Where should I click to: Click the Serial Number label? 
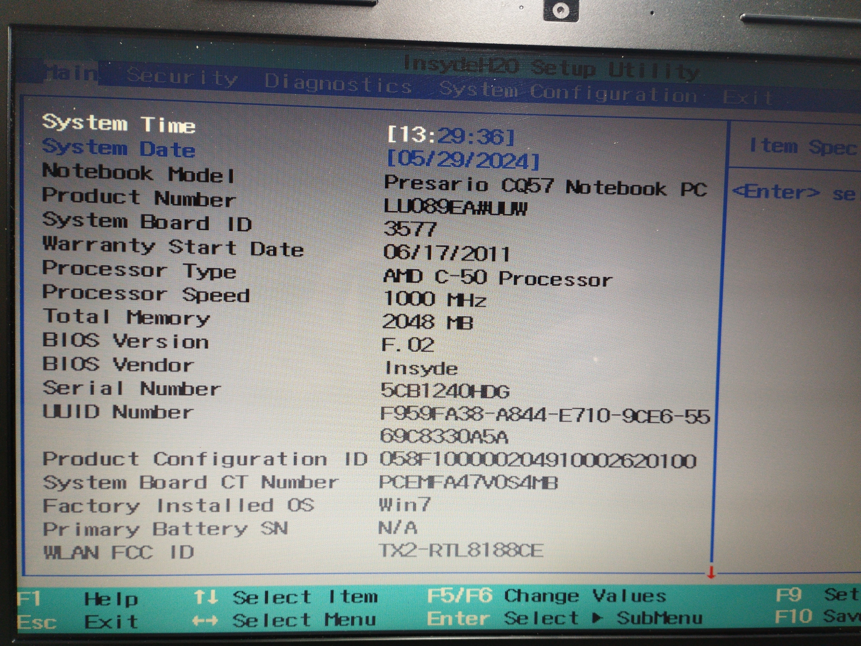click(131, 388)
